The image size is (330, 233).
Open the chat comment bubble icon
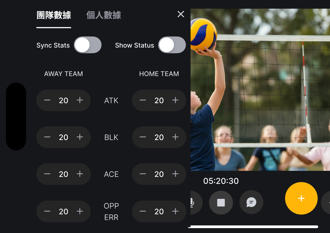click(x=251, y=202)
